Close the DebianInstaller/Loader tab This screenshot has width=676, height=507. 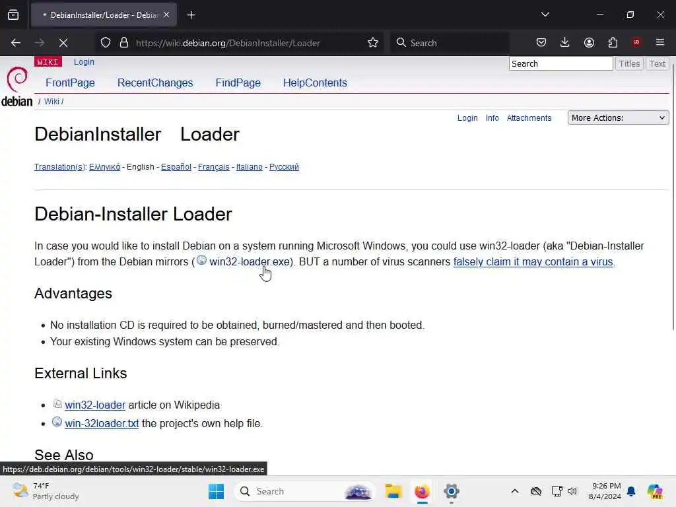166,15
